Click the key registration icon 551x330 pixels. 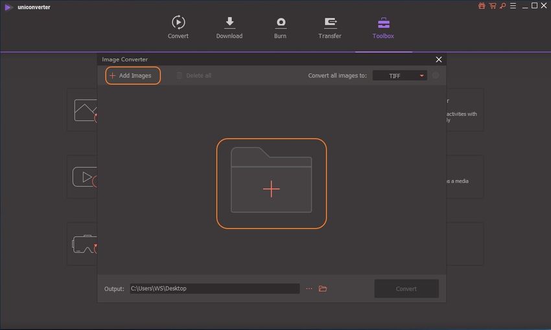[502, 6]
